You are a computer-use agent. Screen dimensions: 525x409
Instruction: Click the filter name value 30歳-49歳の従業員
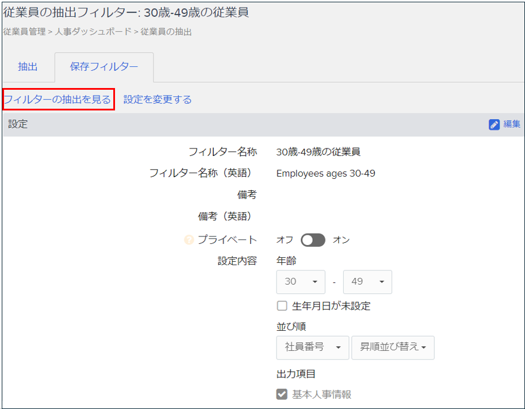point(318,152)
